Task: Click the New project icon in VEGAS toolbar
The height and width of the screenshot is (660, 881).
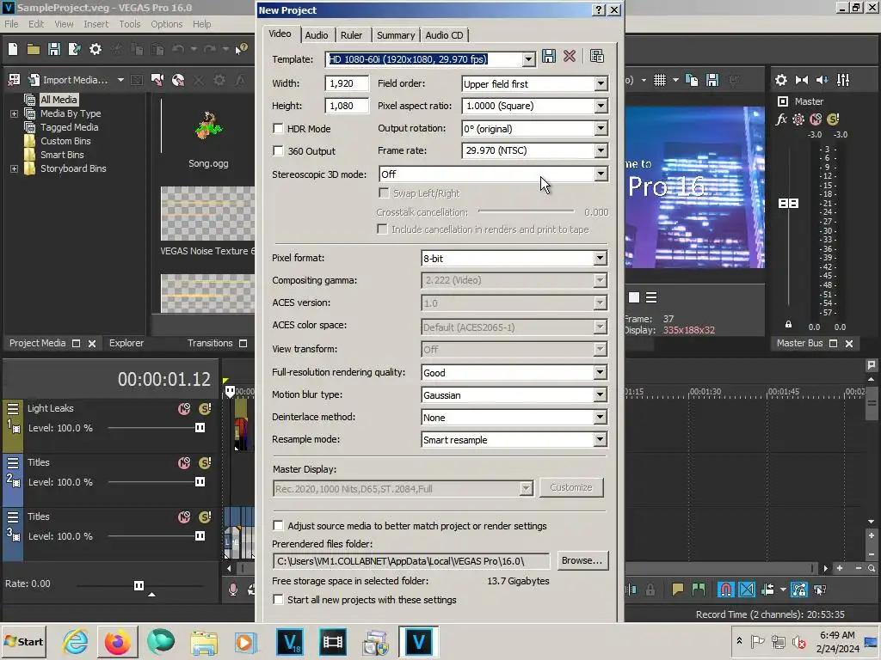Action: [13, 49]
